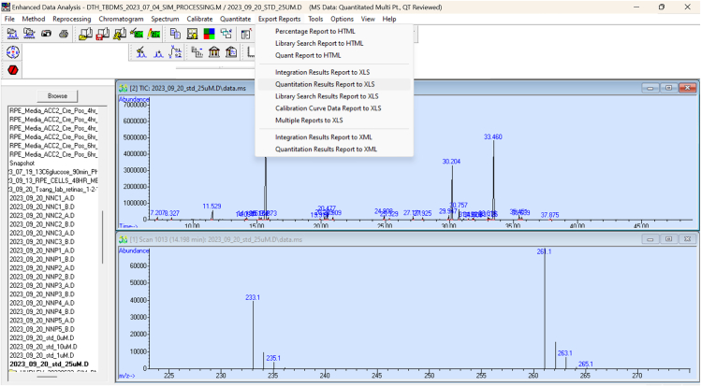Click the Browse button
Screen dimensions: 701x386
pos(57,96)
